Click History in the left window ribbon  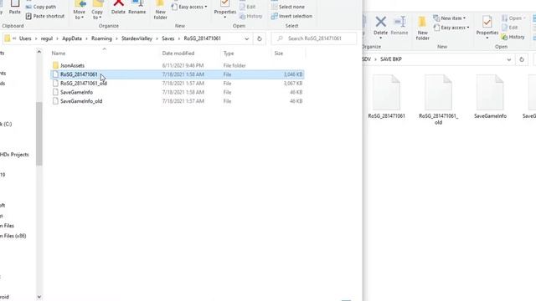coord(250,16)
